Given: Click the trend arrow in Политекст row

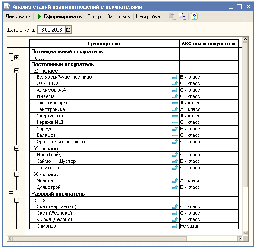Looking at the screenshot, I should (175, 168).
